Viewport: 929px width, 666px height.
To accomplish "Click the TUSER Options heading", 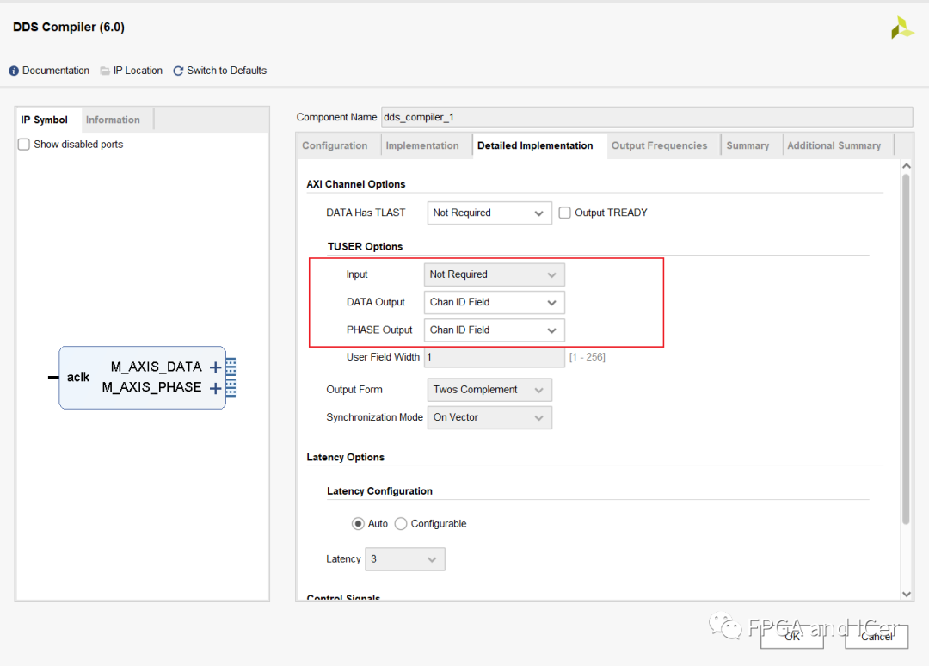I will [365, 246].
